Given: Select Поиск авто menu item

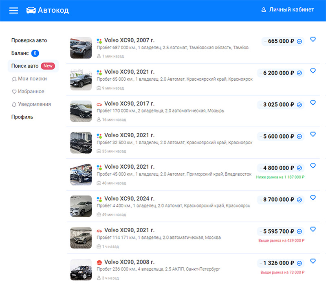Looking at the screenshot, I should (x=33, y=66).
